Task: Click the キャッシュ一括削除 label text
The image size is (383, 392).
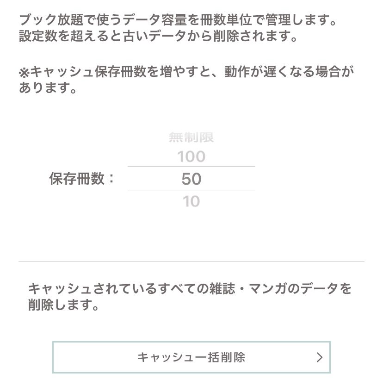Action: 191,357
